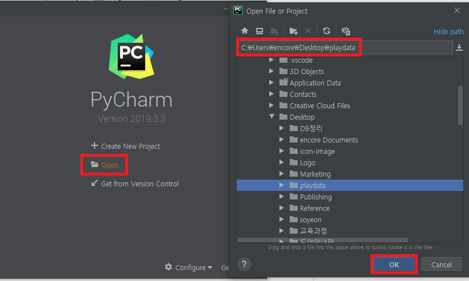469x281 pixels.
Task: Expand the playdata folder
Action: click(x=282, y=185)
